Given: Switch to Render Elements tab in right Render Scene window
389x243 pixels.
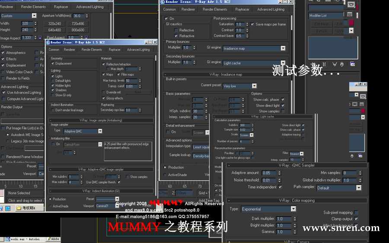Looking at the screenshot, I should 215,9.
